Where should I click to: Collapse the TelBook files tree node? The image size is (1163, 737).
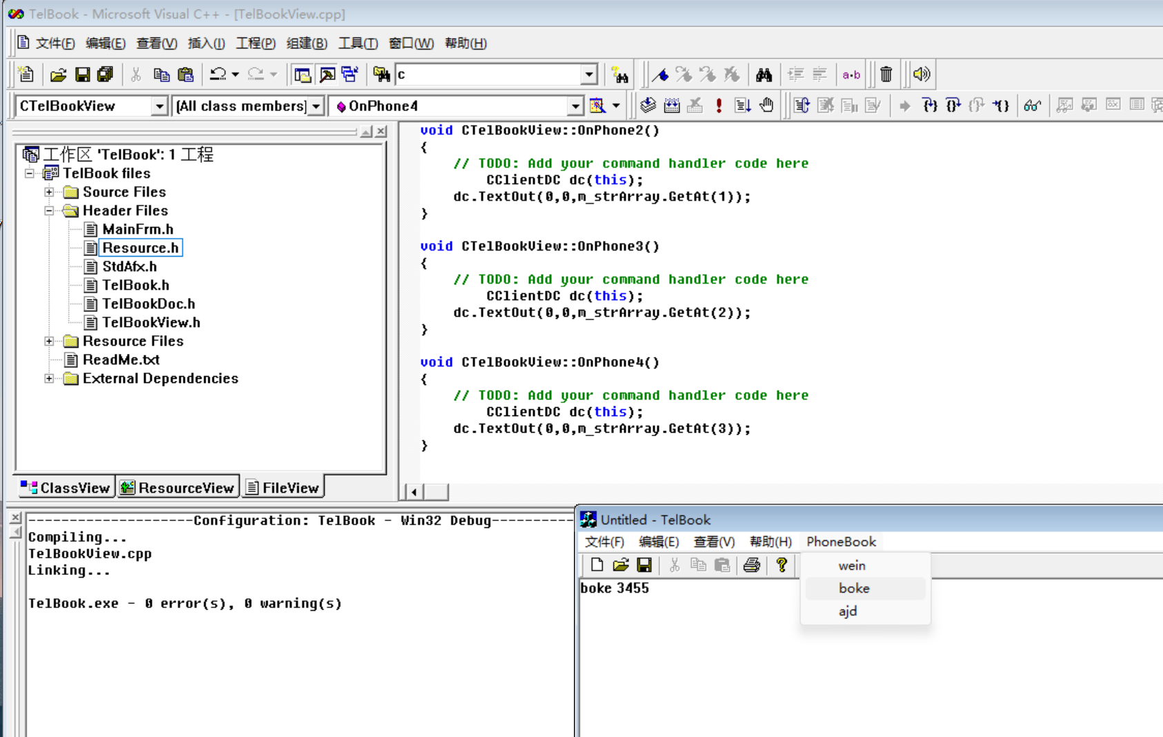[30, 173]
